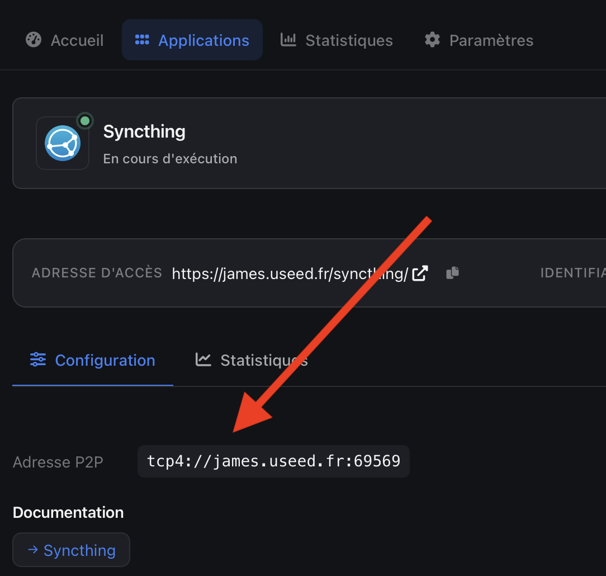Select the Applications tab
The image size is (606, 576).
tap(192, 40)
